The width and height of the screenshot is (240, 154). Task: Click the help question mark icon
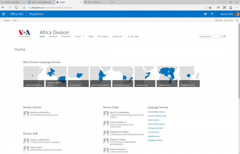(212, 14)
